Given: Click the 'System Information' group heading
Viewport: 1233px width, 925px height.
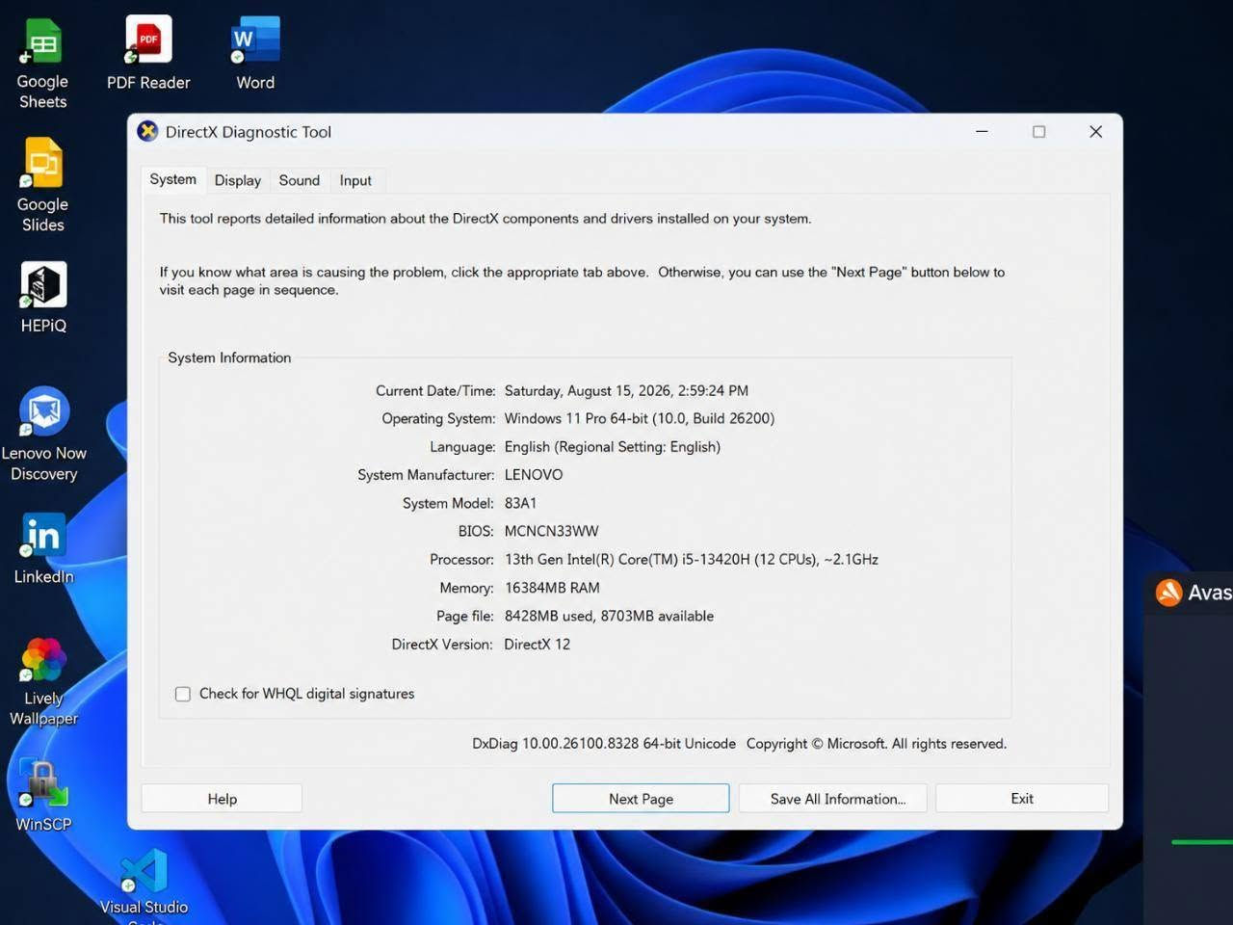Looking at the screenshot, I should click(x=229, y=357).
